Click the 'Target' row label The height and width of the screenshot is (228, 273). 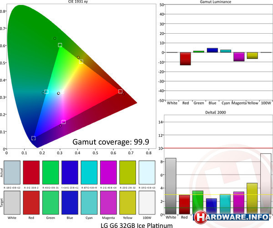1,202
